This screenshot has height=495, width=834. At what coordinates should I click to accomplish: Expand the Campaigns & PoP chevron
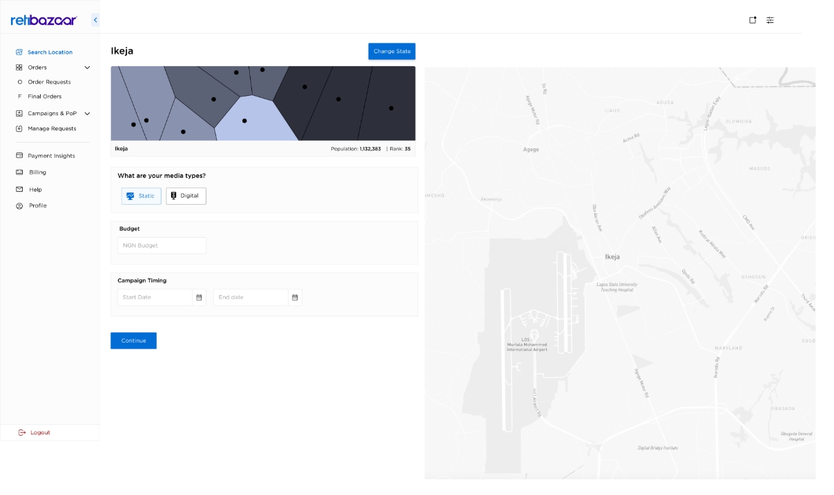click(87, 113)
